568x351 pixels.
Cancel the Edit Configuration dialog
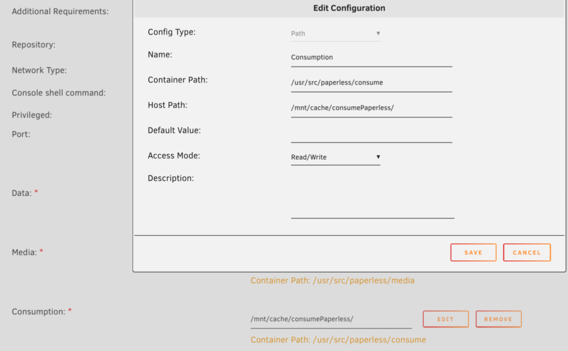coord(527,253)
